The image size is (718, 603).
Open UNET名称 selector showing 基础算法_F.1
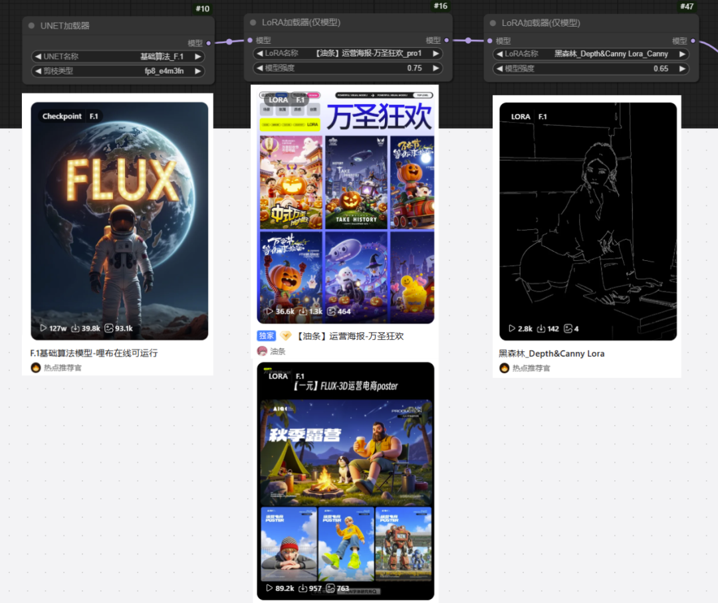118,56
